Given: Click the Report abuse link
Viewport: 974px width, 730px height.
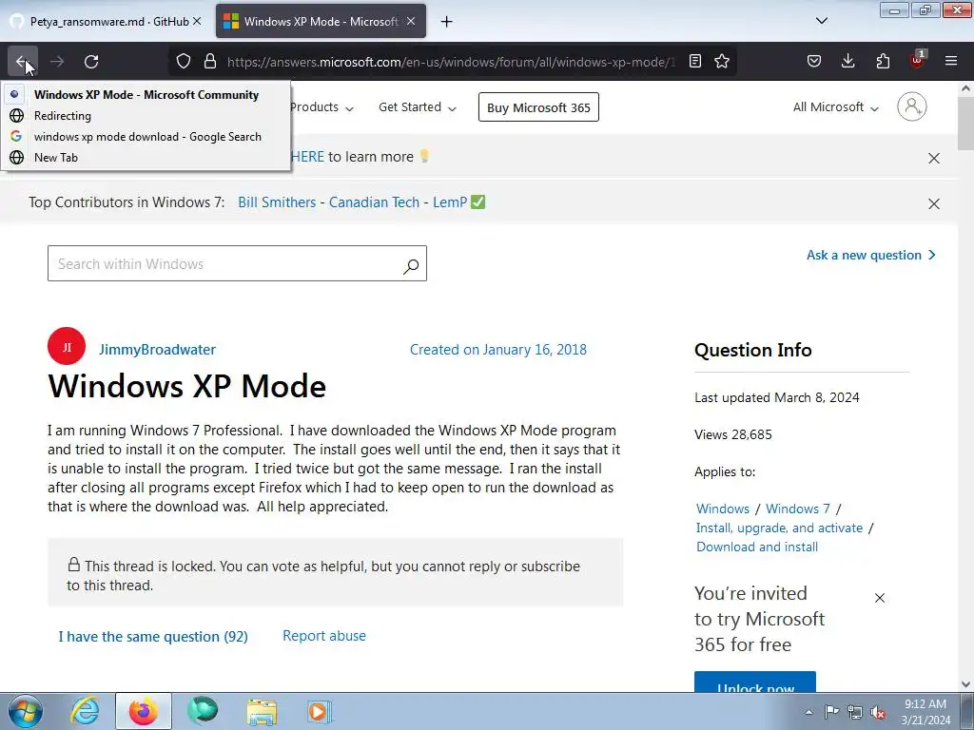Looking at the screenshot, I should 324,636.
